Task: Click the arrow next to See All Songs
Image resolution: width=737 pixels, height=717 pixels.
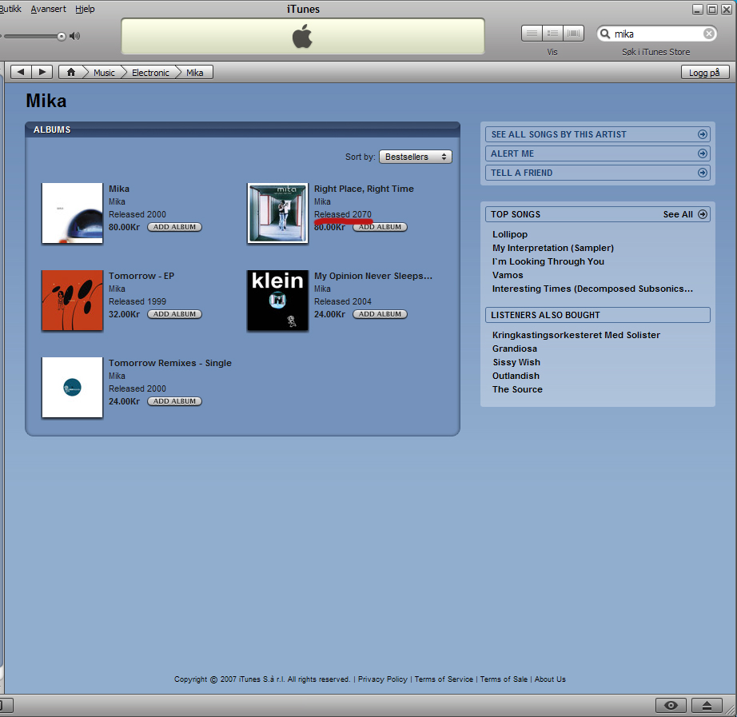Action: tap(702, 134)
